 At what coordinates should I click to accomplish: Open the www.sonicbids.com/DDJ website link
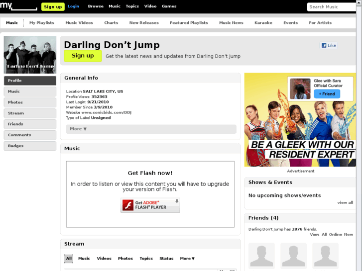[107, 112]
